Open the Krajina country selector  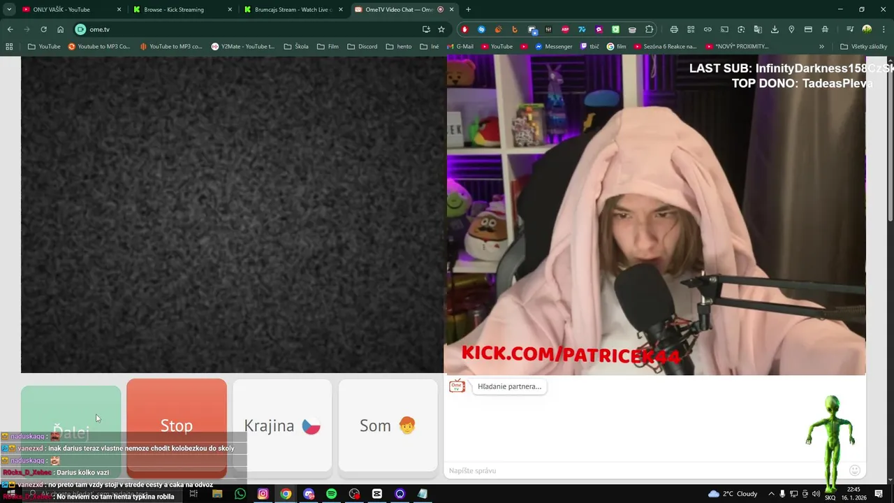point(282,425)
